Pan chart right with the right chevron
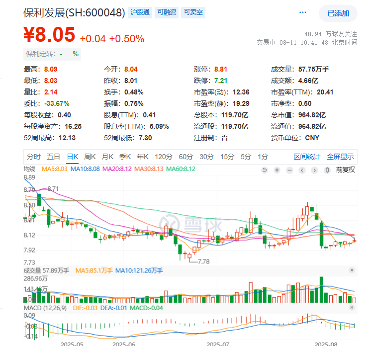The height and width of the screenshot is (346, 366). coord(314,170)
